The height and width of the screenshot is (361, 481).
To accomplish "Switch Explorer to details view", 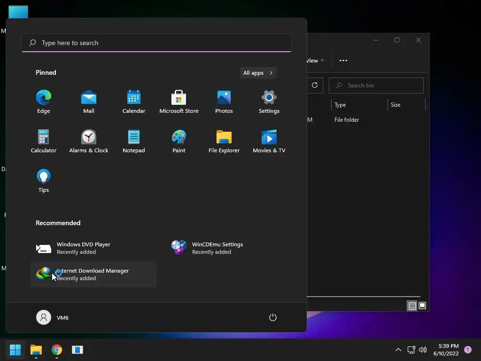I will point(412,306).
